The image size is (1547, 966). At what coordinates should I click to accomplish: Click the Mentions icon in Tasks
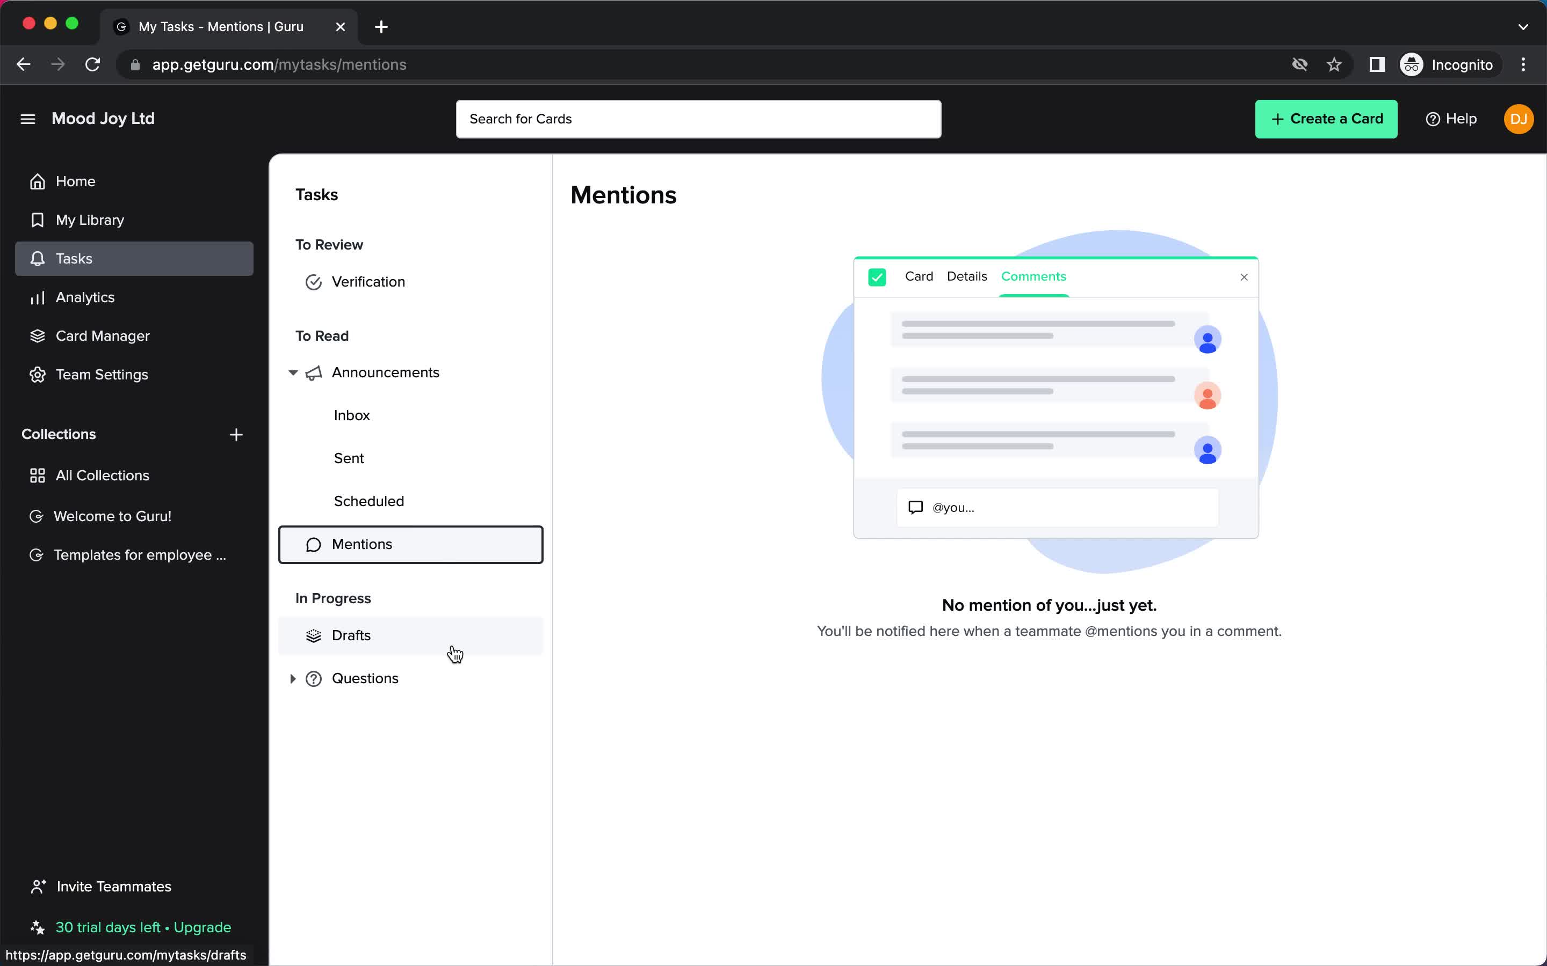(x=314, y=544)
